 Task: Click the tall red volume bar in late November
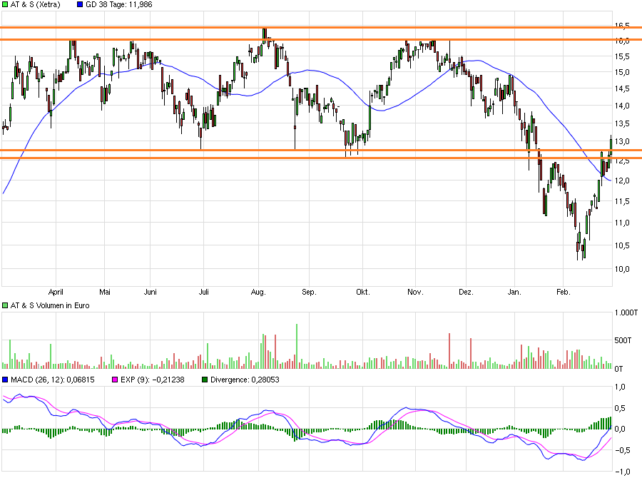tap(449, 351)
